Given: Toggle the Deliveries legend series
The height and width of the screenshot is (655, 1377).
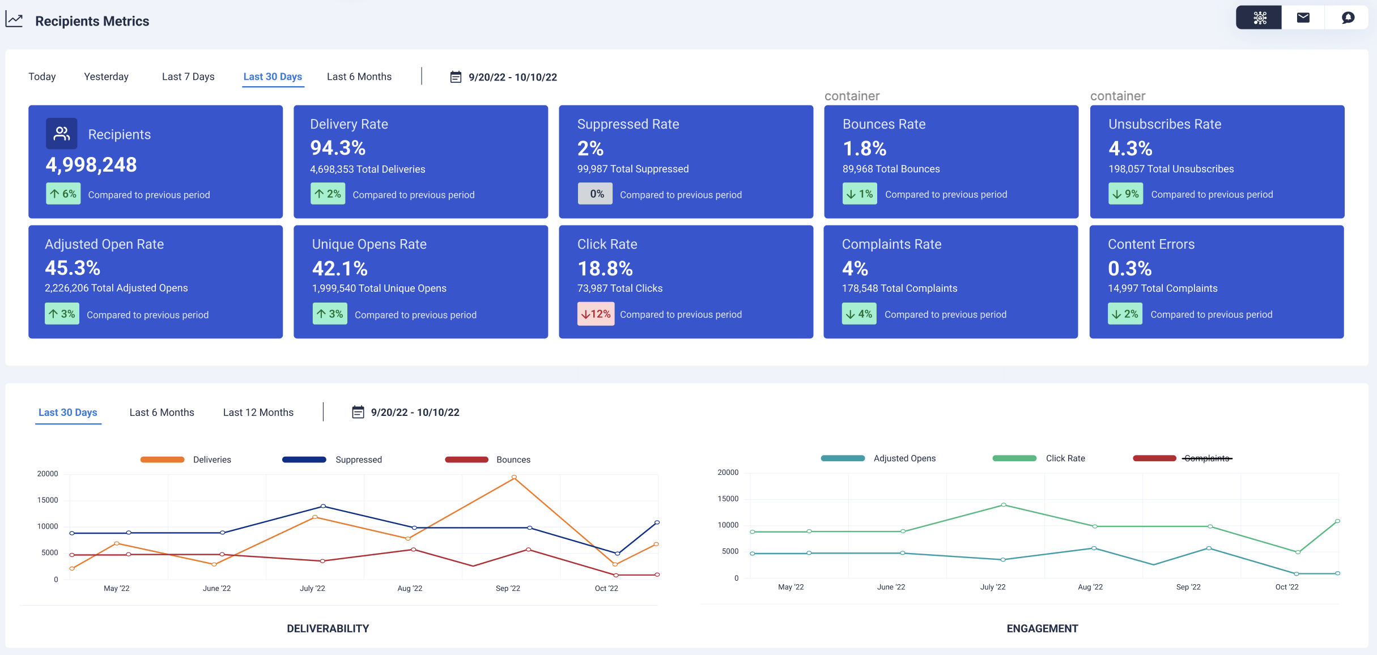Looking at the screenshot, I should 186,460.
